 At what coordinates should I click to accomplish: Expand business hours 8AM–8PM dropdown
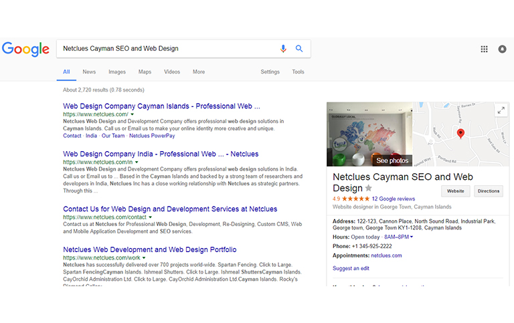pos(411,237)
